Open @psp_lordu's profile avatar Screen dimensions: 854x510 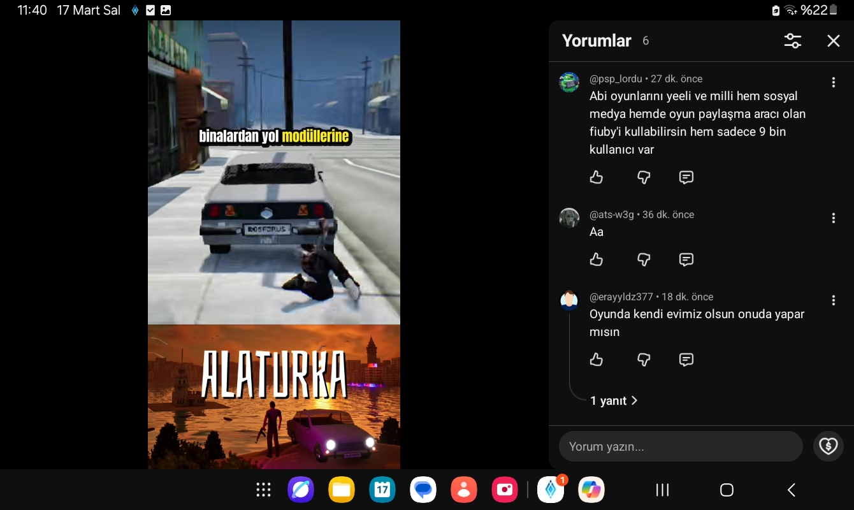pyautogui.click(x=569, y=82)
